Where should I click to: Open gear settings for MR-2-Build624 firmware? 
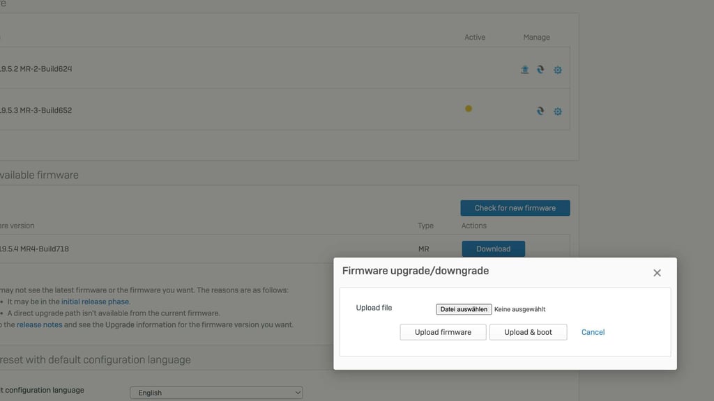click(557, 70)
